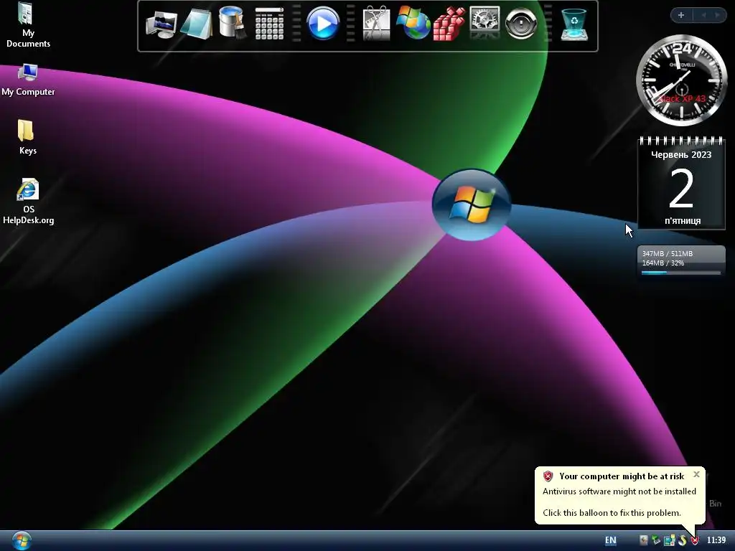Open the media player play icon
The image size is (735, 551).
[x=323, y=24]
